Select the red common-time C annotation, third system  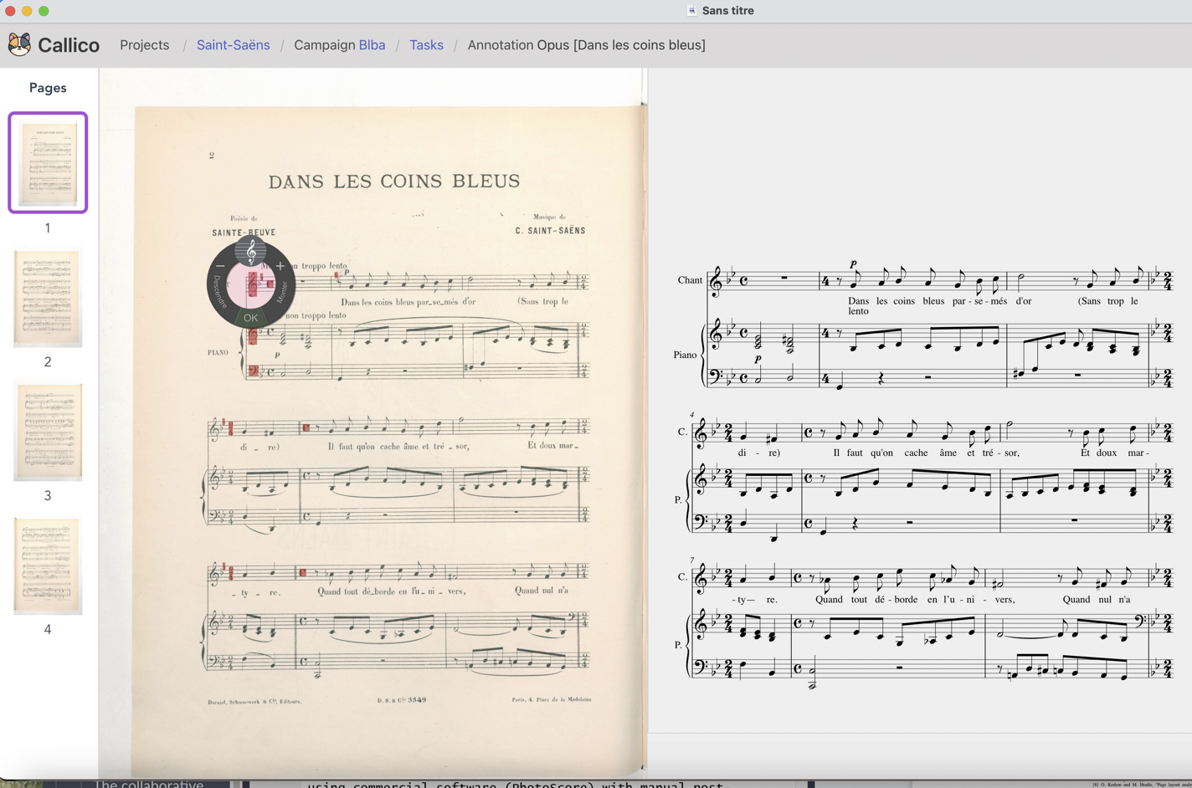(303, 573)
